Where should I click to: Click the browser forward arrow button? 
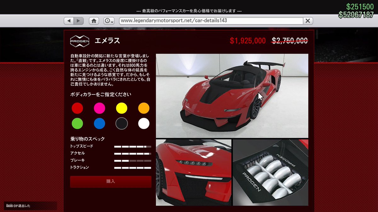point(79,21)
